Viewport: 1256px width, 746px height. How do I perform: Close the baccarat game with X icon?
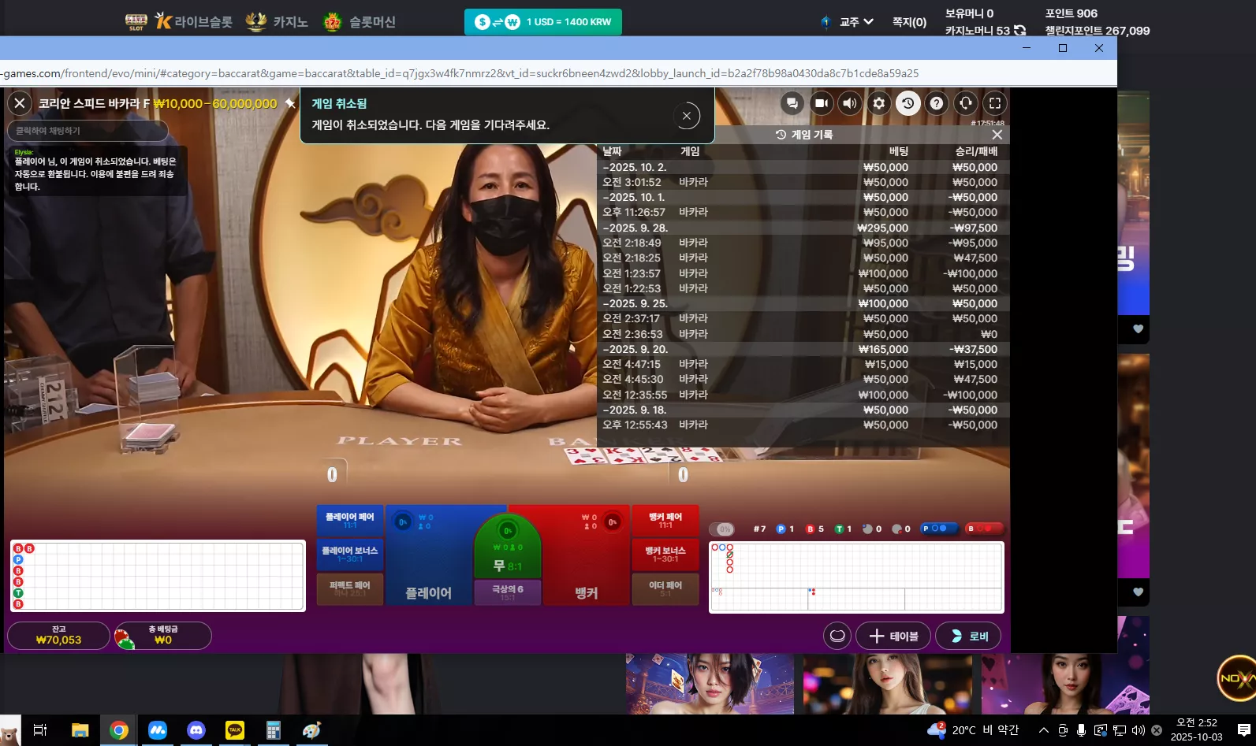(x=20, y=103)
